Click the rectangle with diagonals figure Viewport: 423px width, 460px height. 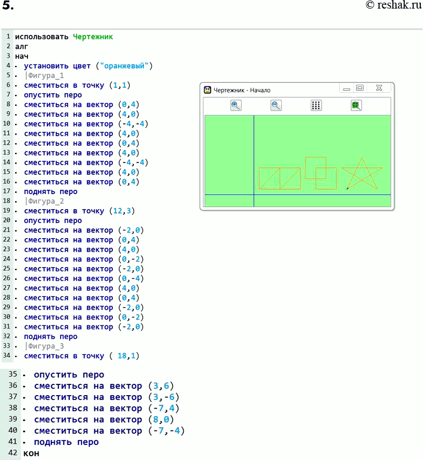coord(280,179)
